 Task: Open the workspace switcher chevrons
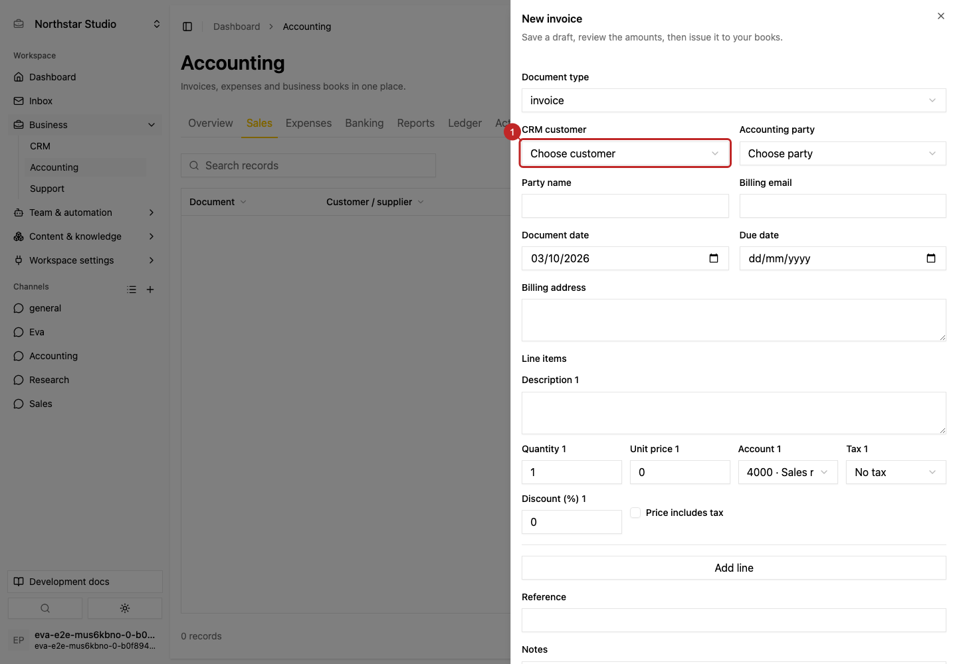pyautogui.click(x=157, y=24)
